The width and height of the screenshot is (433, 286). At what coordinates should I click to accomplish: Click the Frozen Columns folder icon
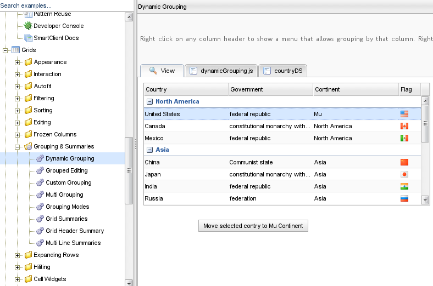tap(28, 134)
